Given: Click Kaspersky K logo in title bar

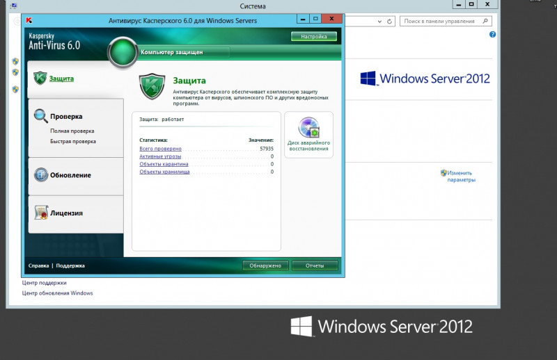Looking at the screenshot, I should [x=29, y=21].
